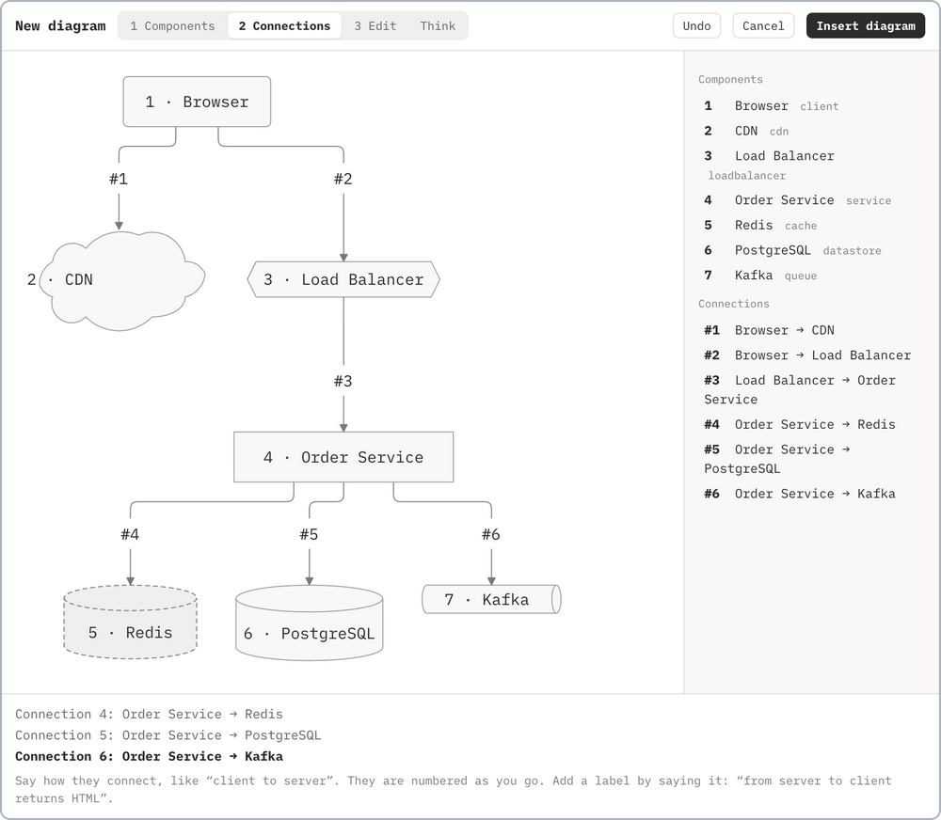Click the Cancel button
The image size is (941, 820).
[763, 25]
